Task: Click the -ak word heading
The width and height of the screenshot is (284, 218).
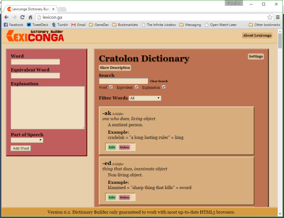Action: pos(107,113)
